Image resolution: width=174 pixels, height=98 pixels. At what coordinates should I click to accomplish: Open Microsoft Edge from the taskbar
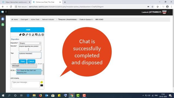(x=28, y=96)
